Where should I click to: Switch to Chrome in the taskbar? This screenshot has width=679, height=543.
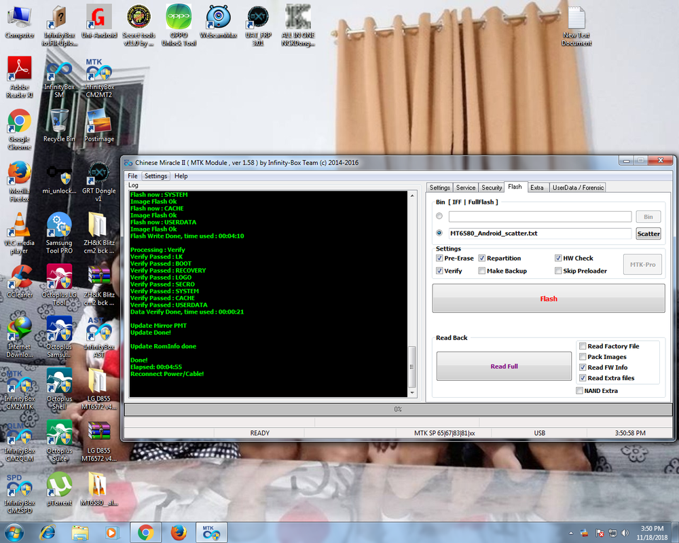pyautogui.click(x=145, y=533)
